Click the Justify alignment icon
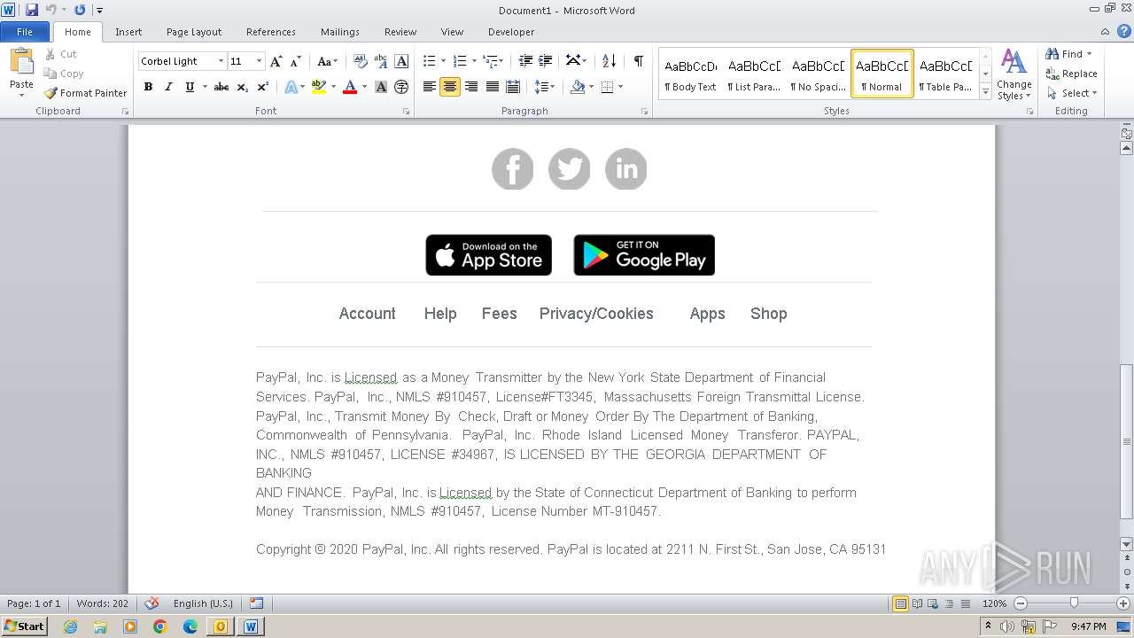The width and height of the screenshot is (1134, 638). pyautogui.click(x=492, y=87)
